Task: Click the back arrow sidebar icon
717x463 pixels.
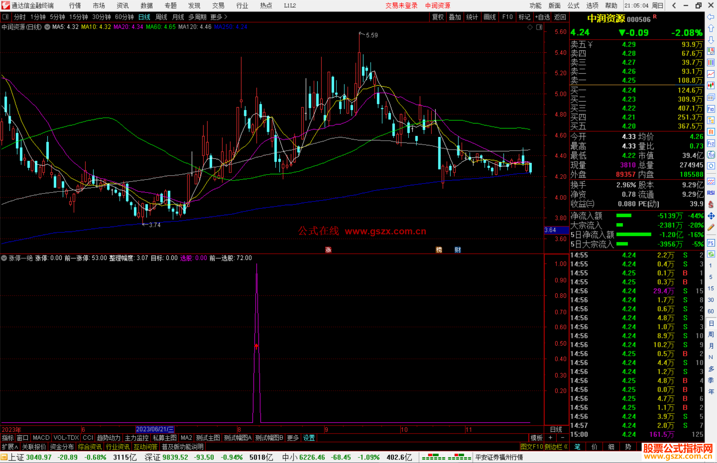Action: coord(711,17)
